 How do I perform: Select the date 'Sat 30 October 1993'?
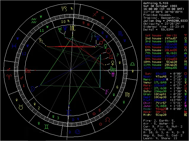(x=160, y=6)
